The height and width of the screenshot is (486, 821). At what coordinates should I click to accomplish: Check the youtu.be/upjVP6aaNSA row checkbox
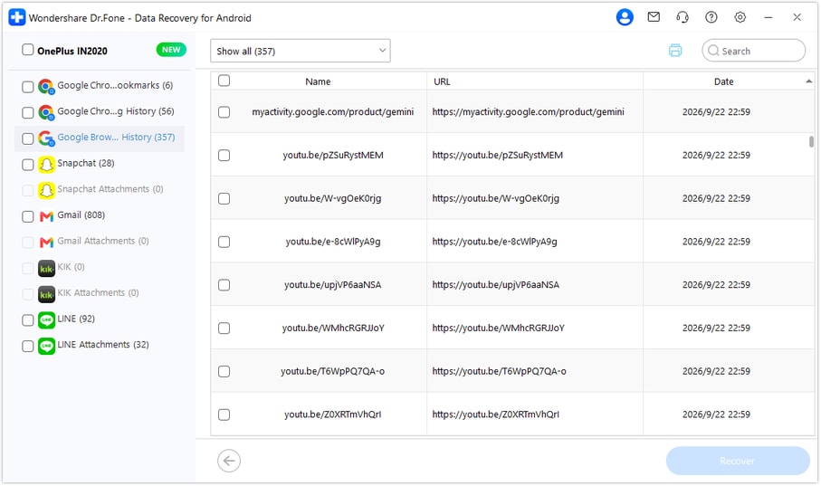tap(224, 285)
